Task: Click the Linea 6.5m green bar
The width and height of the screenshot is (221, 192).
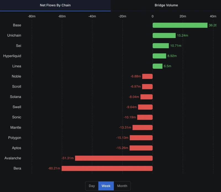Action: [157, 66]
